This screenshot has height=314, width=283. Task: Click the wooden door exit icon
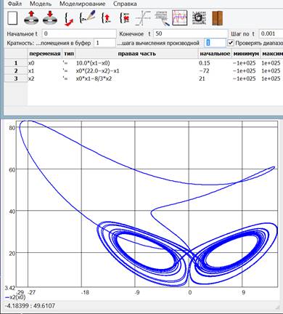(x=218, y=18)
